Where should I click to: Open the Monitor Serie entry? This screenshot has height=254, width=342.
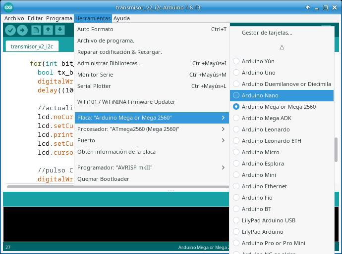(152, 75)
